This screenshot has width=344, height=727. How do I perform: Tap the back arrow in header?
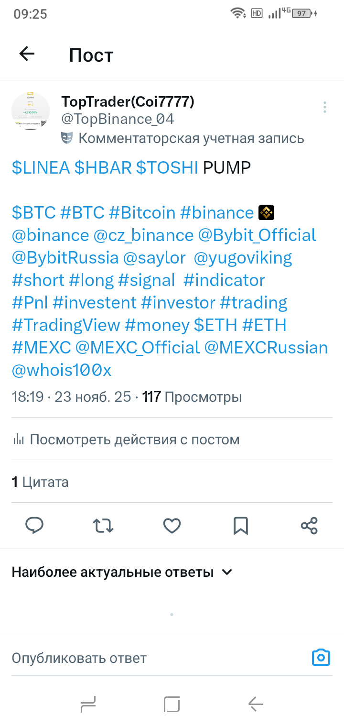coord(27,54)
